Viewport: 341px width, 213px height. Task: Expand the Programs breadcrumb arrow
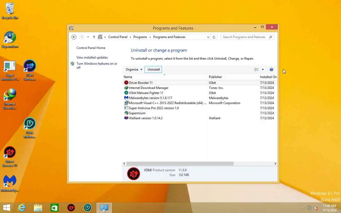[x=150, y=37]
